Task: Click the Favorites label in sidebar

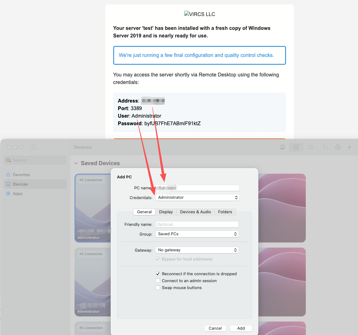Action: pyautogui.click(x=21, y=175)
